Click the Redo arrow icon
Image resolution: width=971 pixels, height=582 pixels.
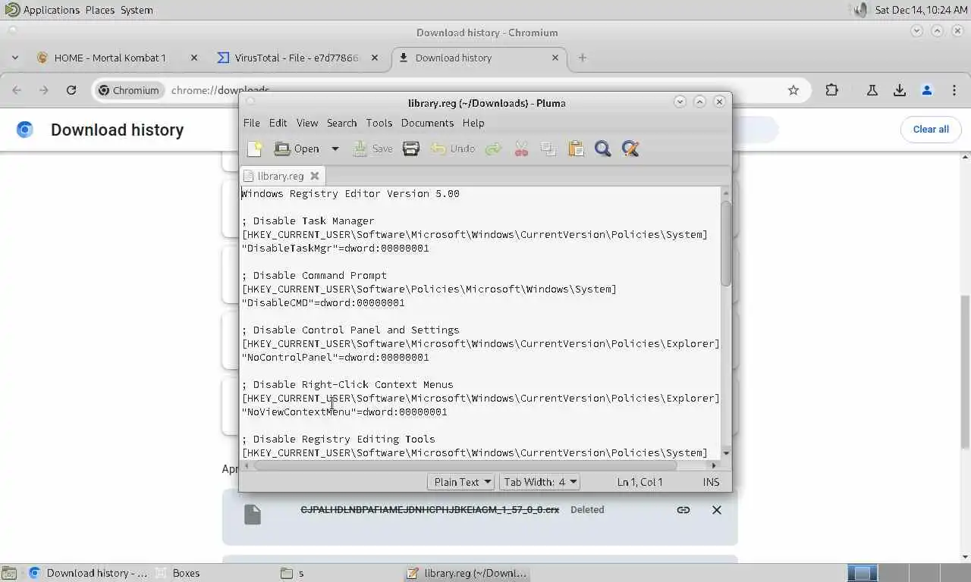493,149
